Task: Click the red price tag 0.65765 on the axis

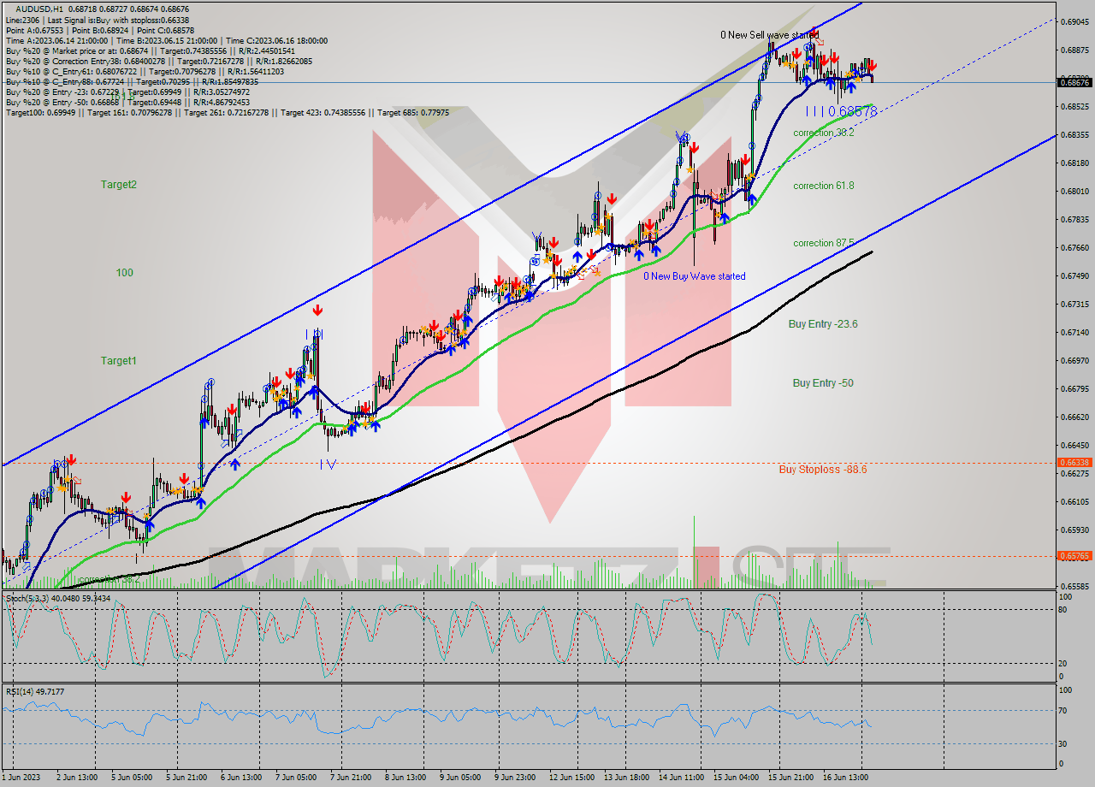Action: tap(1074, 555)
